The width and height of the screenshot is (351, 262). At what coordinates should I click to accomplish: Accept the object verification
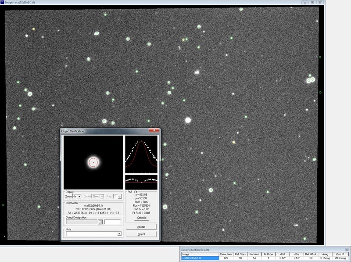pos(141,227)
